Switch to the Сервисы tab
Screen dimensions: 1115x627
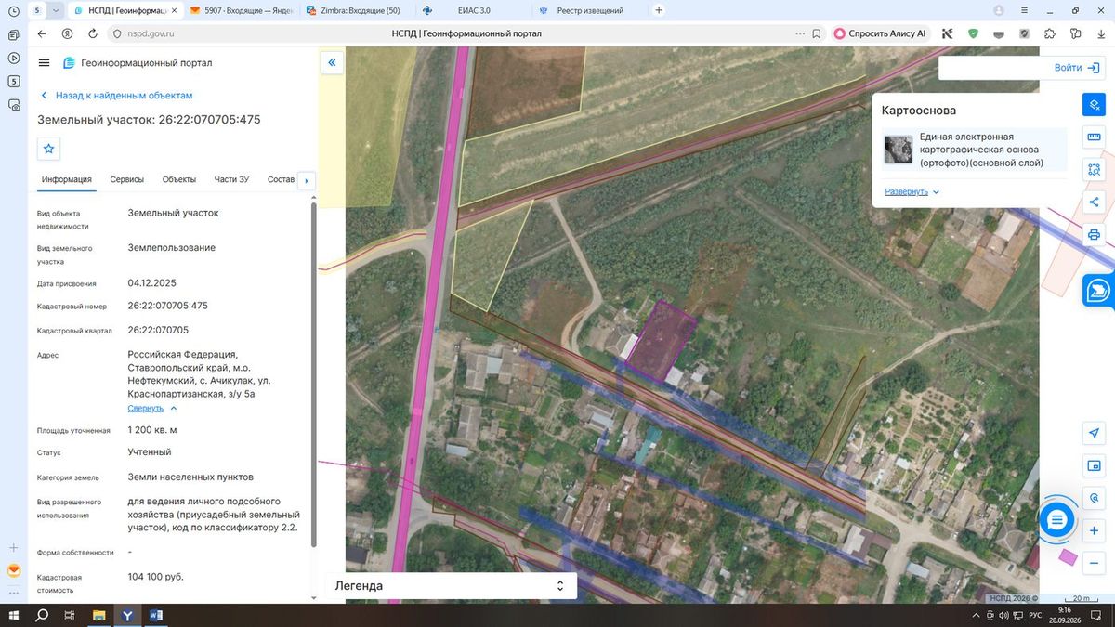[126, 179]
